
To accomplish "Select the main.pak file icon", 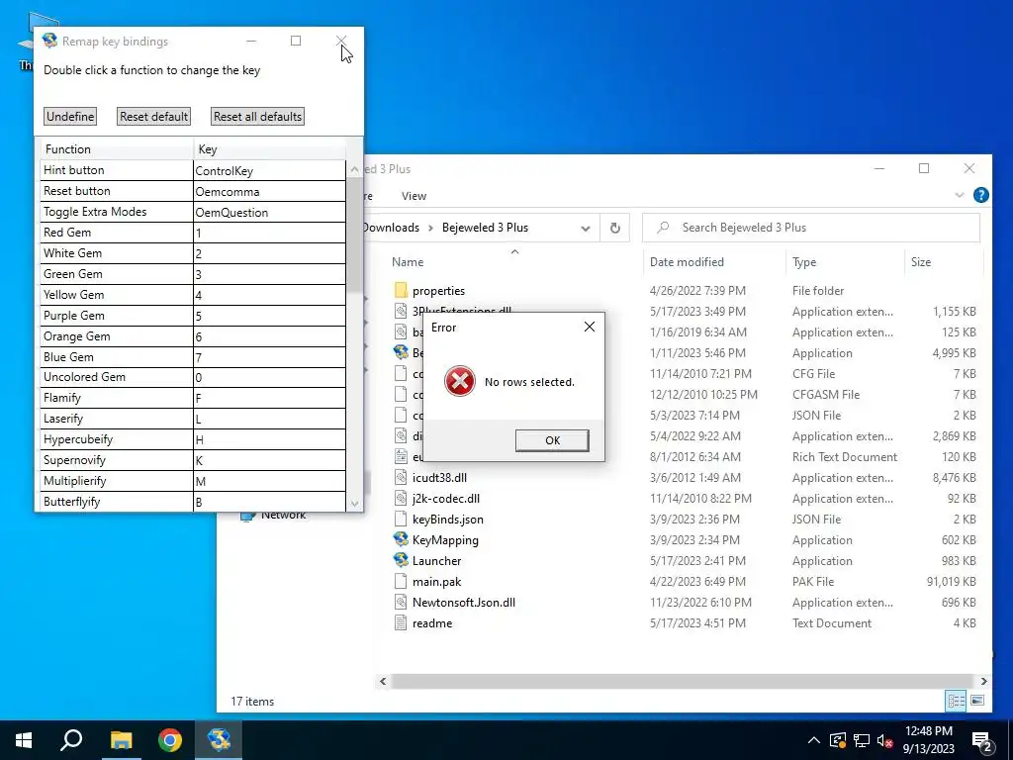I will (401, 582).
